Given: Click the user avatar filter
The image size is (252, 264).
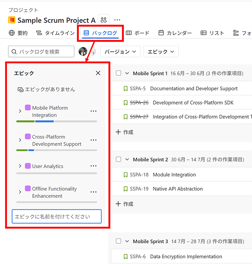Looking at the screenshot, I should coord(83,51).
